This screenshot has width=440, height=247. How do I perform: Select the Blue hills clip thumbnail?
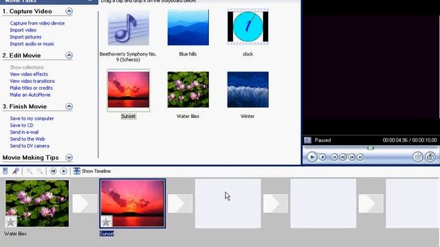coord(188,27)
